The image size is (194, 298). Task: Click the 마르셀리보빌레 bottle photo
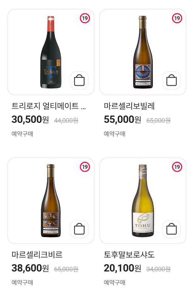pos(141,53)
